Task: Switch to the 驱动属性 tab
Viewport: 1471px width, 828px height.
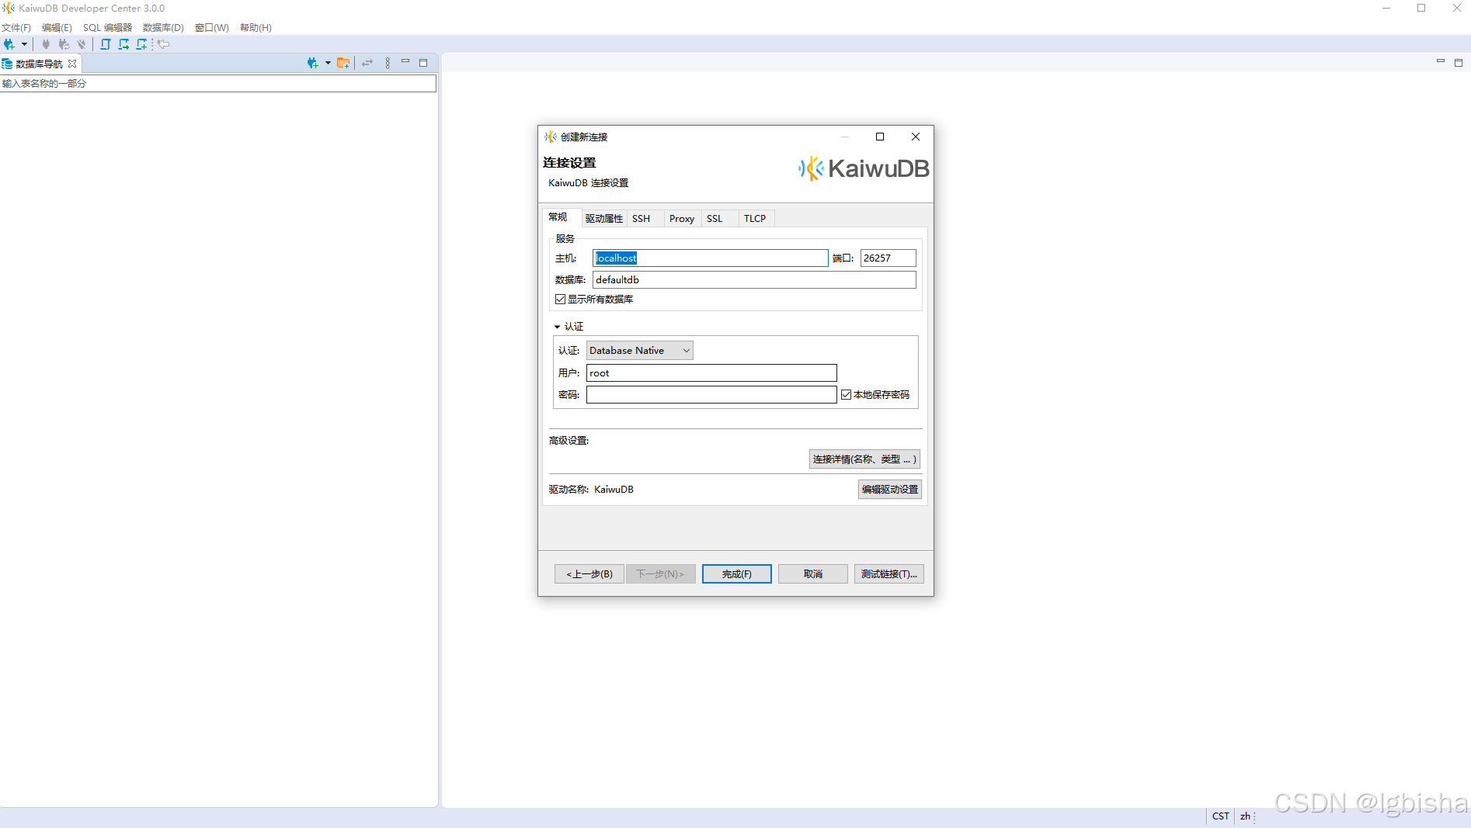Action: (604, 219)
